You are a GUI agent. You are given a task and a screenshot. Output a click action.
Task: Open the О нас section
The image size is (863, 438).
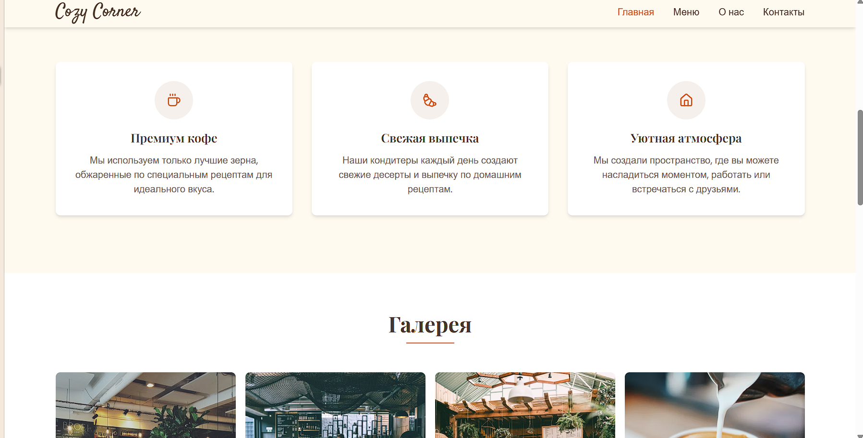coord(731,12)
